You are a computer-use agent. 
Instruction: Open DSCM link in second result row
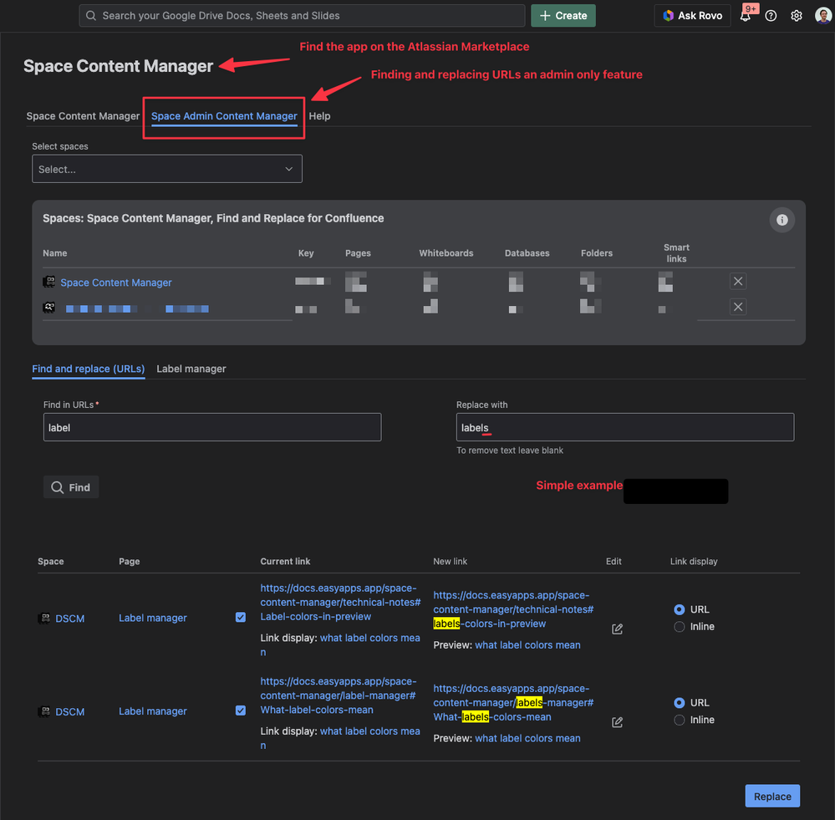[69, 711]
